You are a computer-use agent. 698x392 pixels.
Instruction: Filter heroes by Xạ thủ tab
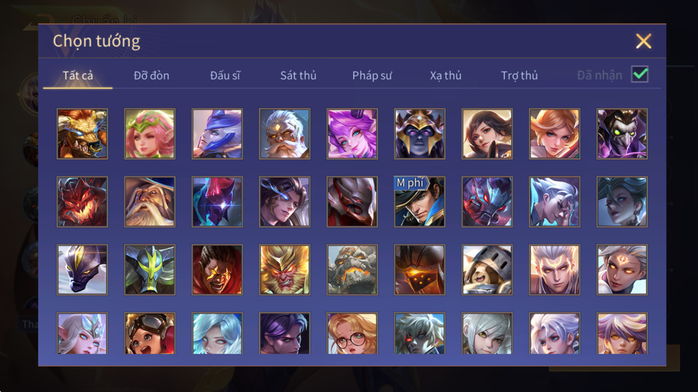[x=445, y=75]
